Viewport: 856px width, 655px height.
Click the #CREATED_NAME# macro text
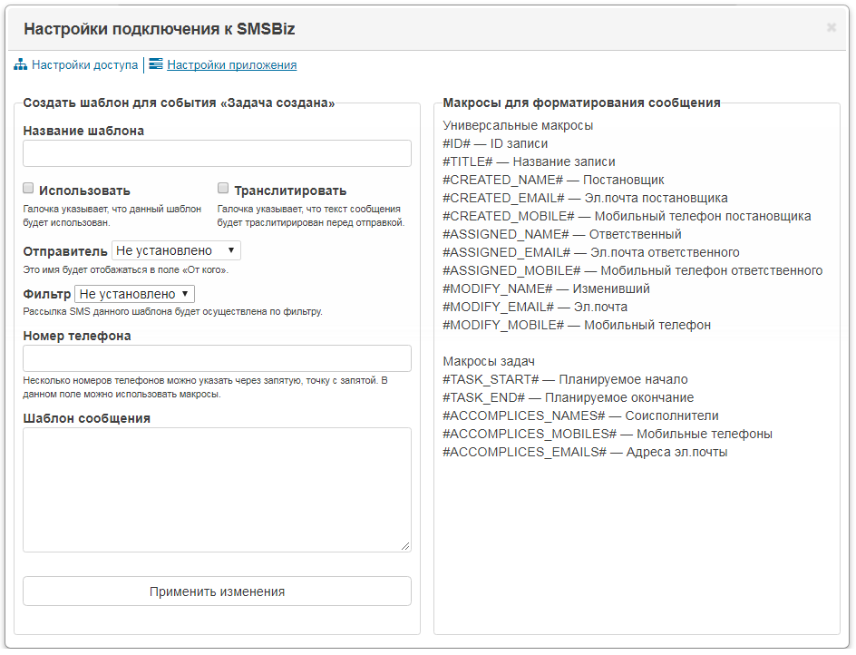(553, 180)
